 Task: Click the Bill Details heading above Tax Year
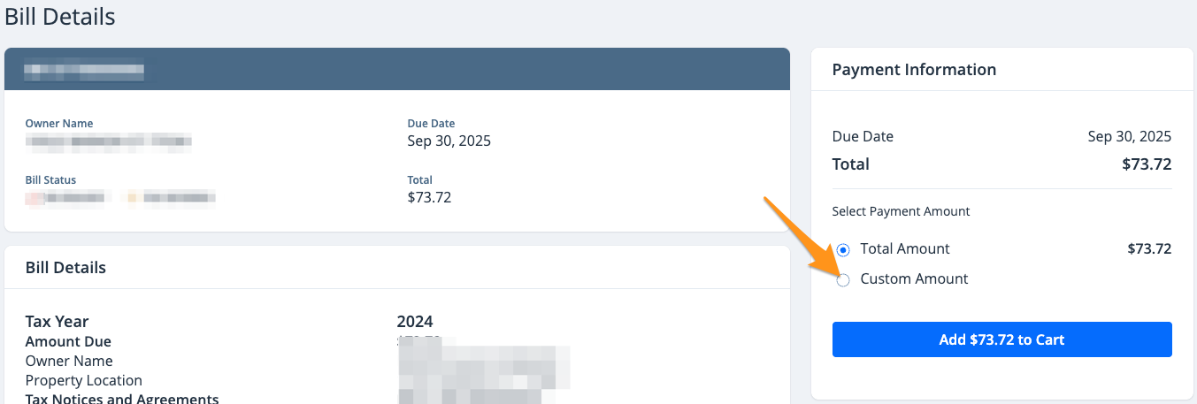click(65, 268)
